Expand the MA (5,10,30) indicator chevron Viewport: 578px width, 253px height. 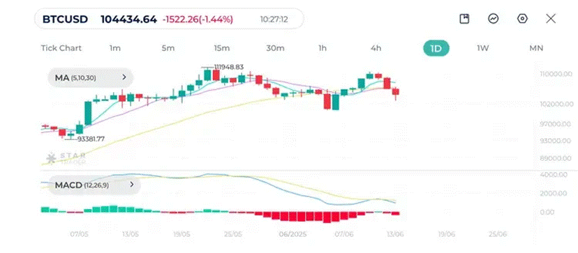(124, 77)
